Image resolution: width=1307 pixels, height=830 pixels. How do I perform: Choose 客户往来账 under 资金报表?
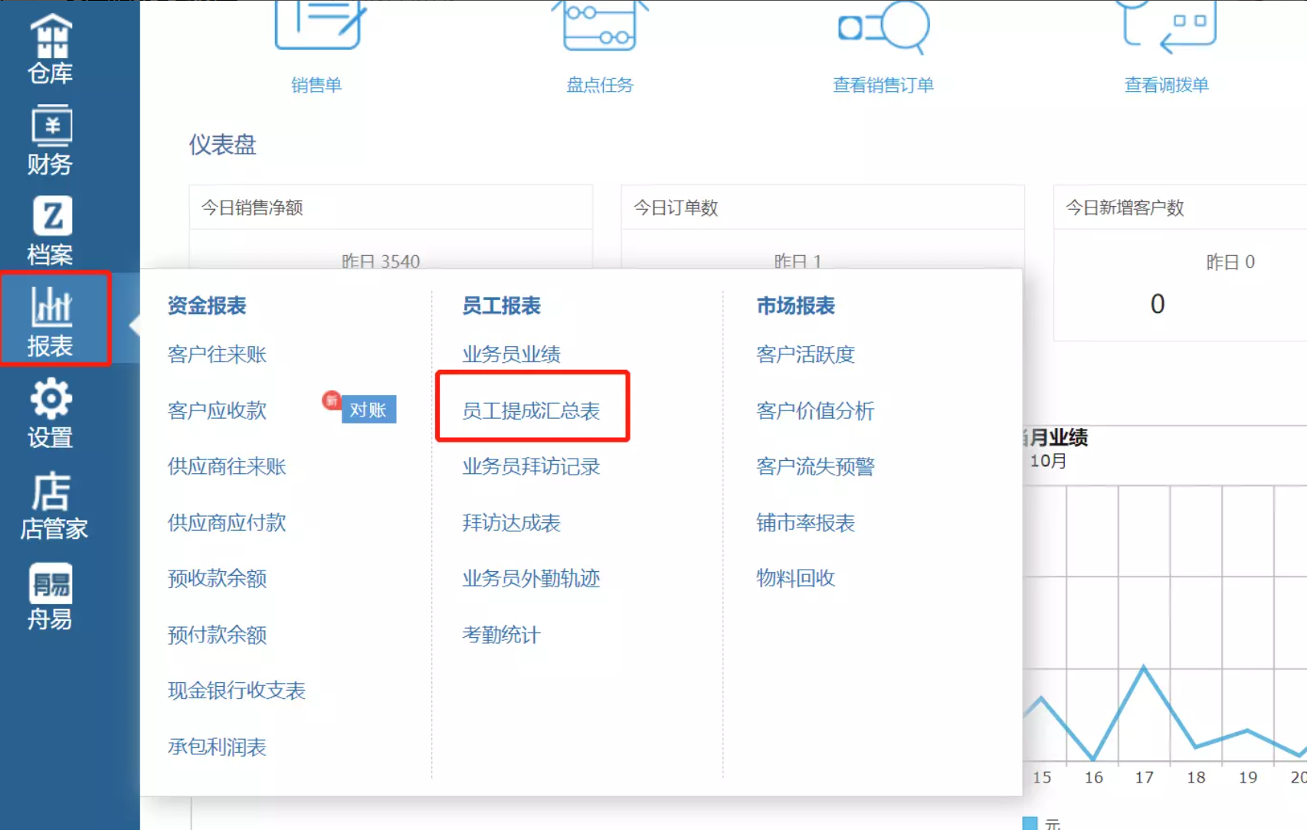coord(217,355)
